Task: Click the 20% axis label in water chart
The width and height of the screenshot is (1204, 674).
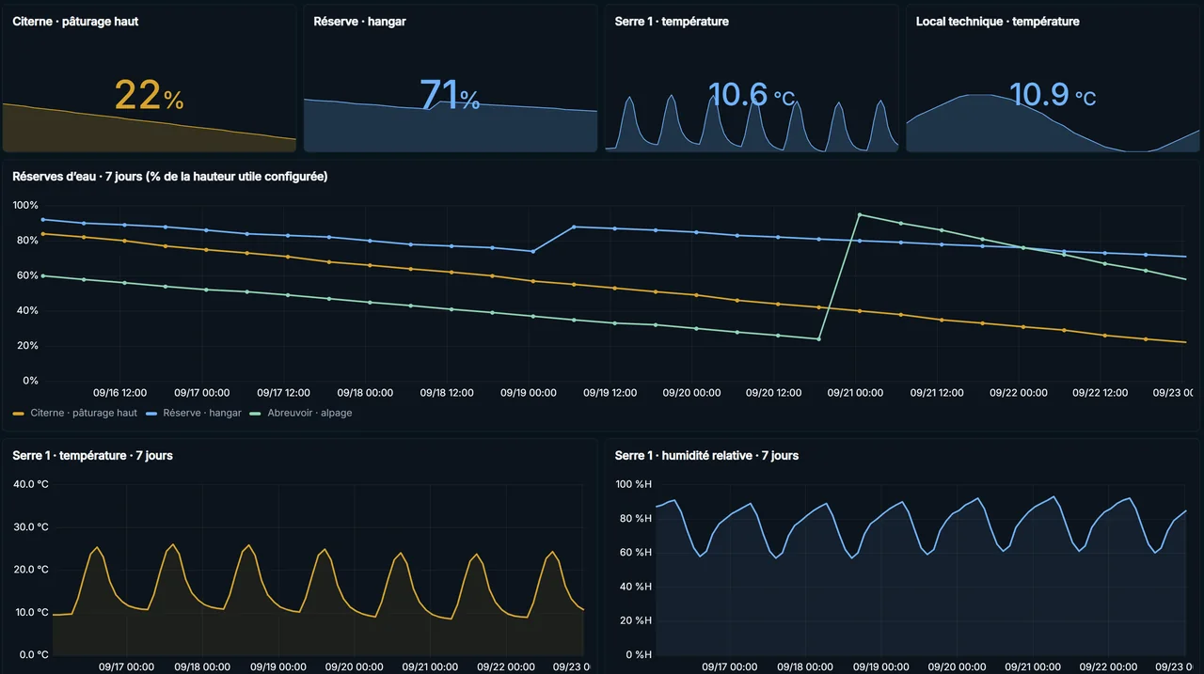Action: [x=28, y=346]
